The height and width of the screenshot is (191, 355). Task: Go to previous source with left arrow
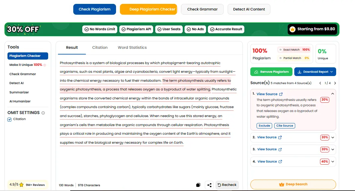(320, 83)
